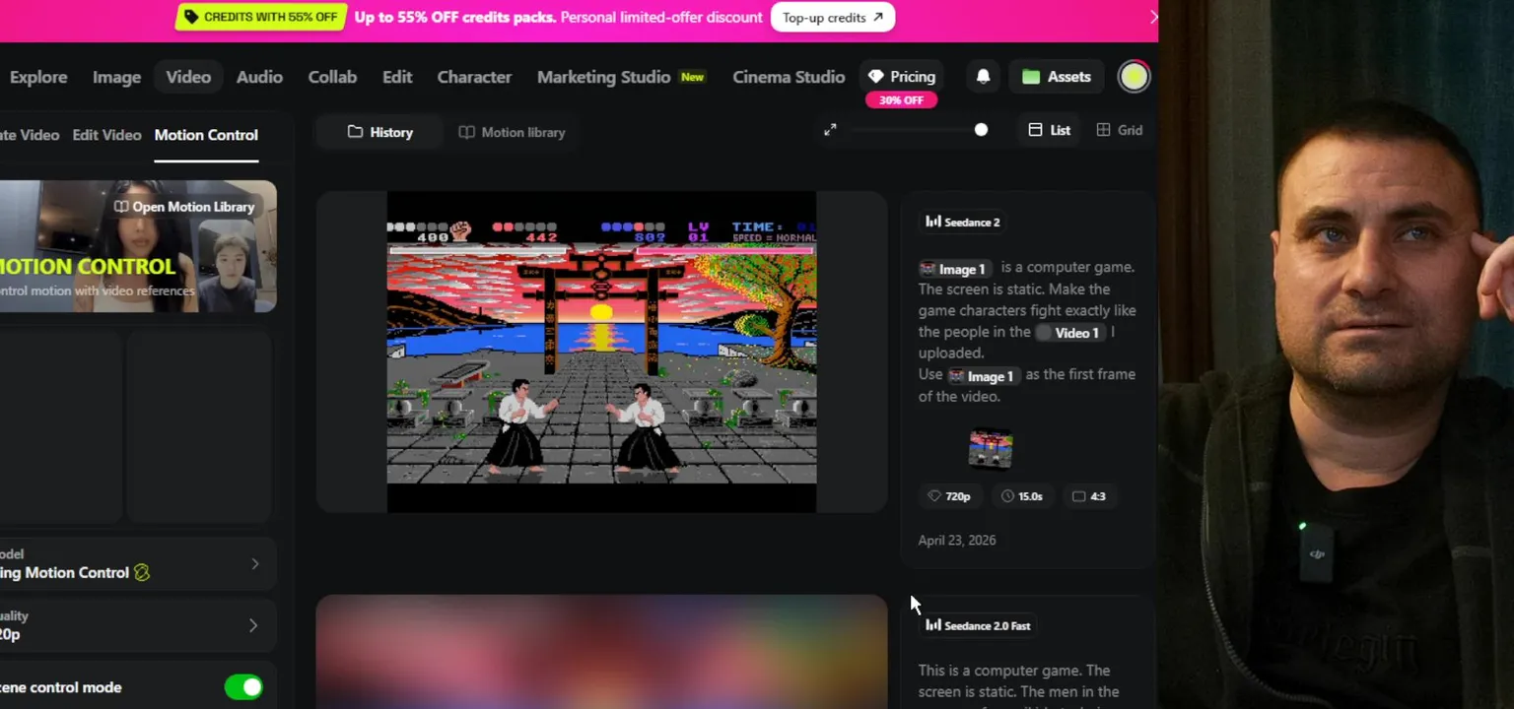Select the Motion Control tab

click(206, 135)
